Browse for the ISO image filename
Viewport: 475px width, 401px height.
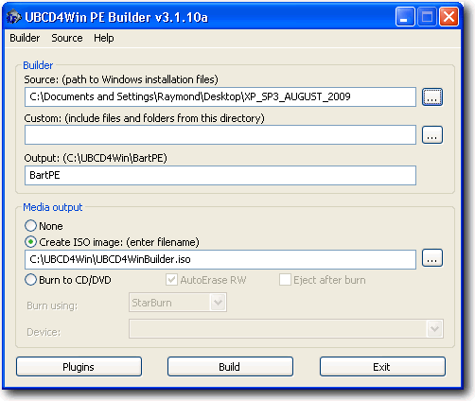[432, 258]
